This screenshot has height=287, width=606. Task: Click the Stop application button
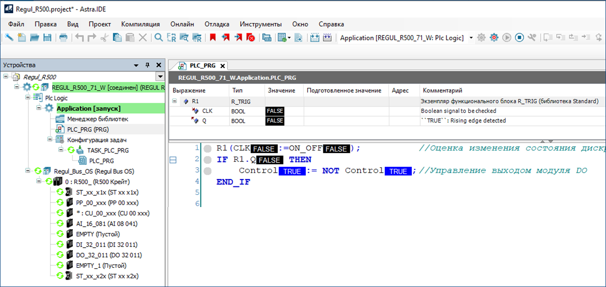(x=519, y=38)
